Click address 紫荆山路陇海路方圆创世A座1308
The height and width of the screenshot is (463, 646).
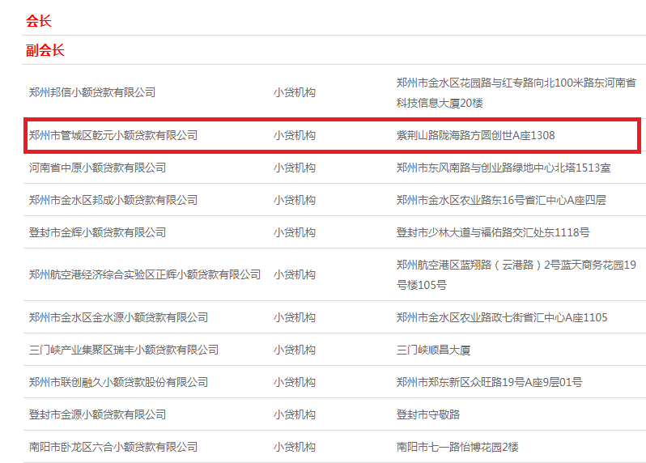(x=475, y=135)
